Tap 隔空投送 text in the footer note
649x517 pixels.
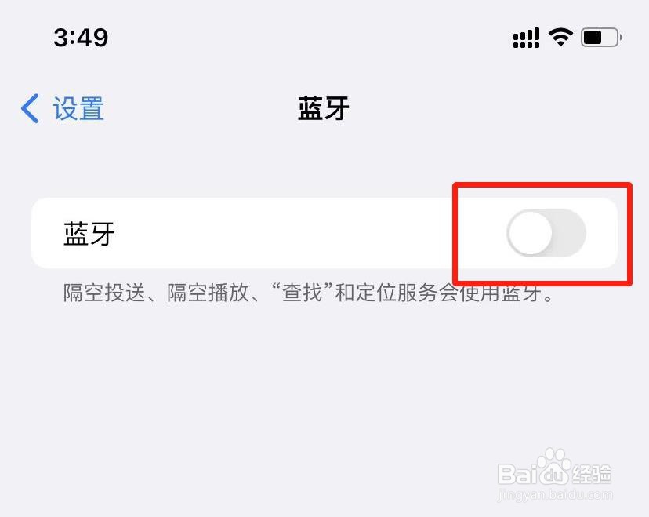104,293
